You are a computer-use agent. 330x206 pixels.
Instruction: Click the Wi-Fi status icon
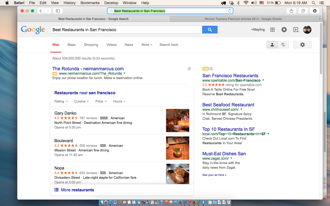246,3
